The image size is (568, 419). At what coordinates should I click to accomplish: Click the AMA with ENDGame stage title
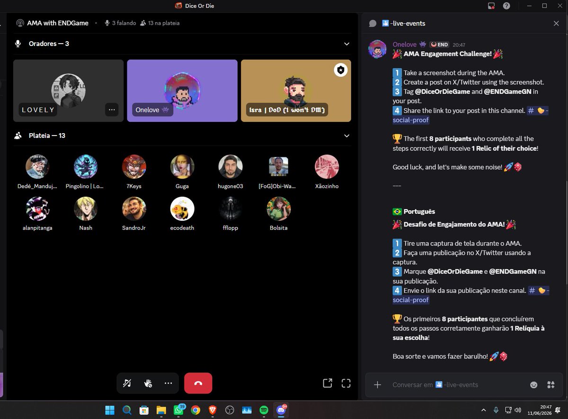tap(58, 23)
